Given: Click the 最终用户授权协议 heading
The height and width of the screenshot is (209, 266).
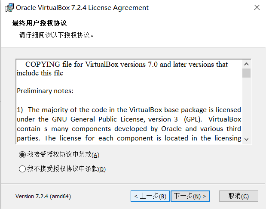Looking at the screenshot, I should click(x=40, y=23).
